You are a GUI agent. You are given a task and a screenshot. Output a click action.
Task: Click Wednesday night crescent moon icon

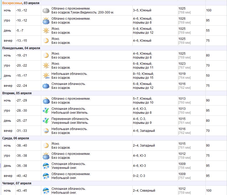coord(46,146)
